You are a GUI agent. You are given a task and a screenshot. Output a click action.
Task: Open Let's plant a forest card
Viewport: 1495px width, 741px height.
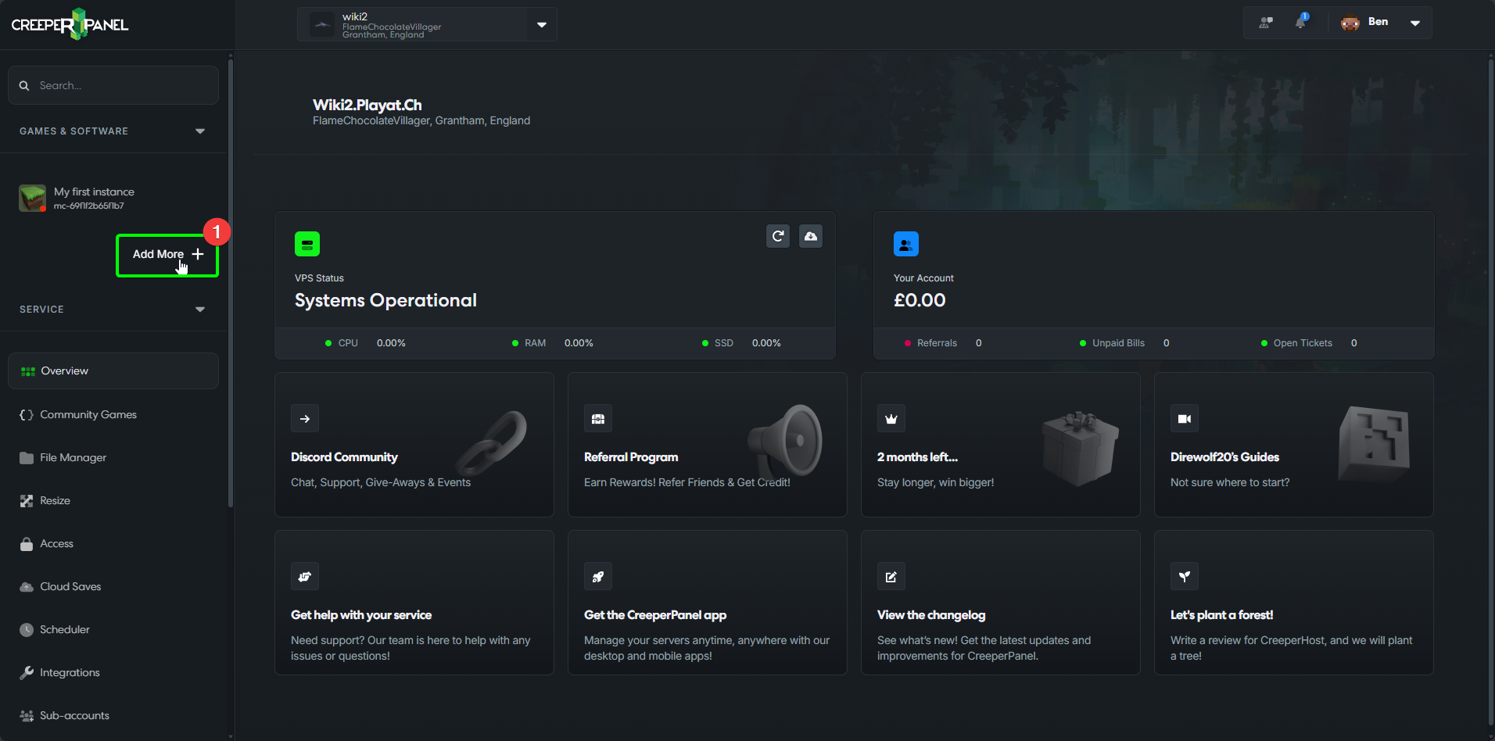click(1294, 603)
